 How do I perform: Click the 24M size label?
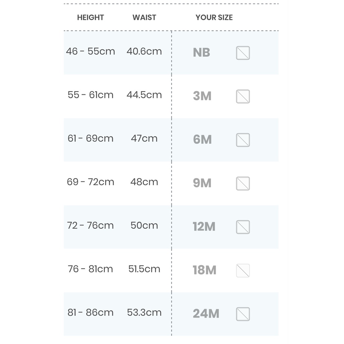click(x=206, y=314)
